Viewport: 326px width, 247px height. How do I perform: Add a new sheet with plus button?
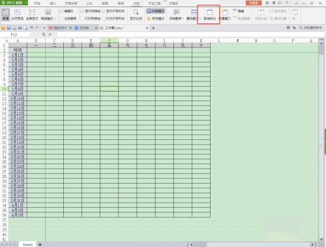(40, 244)
